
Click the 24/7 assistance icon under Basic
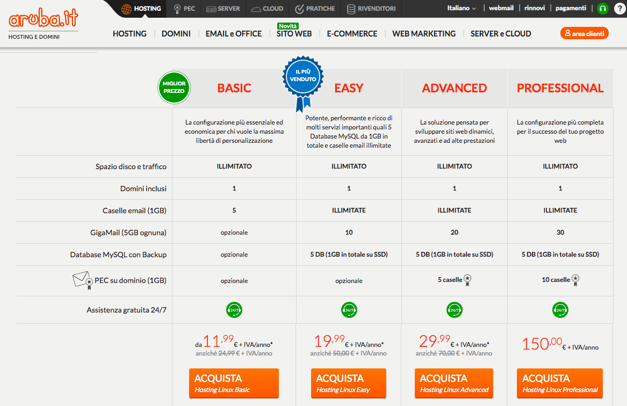[234, 310]
